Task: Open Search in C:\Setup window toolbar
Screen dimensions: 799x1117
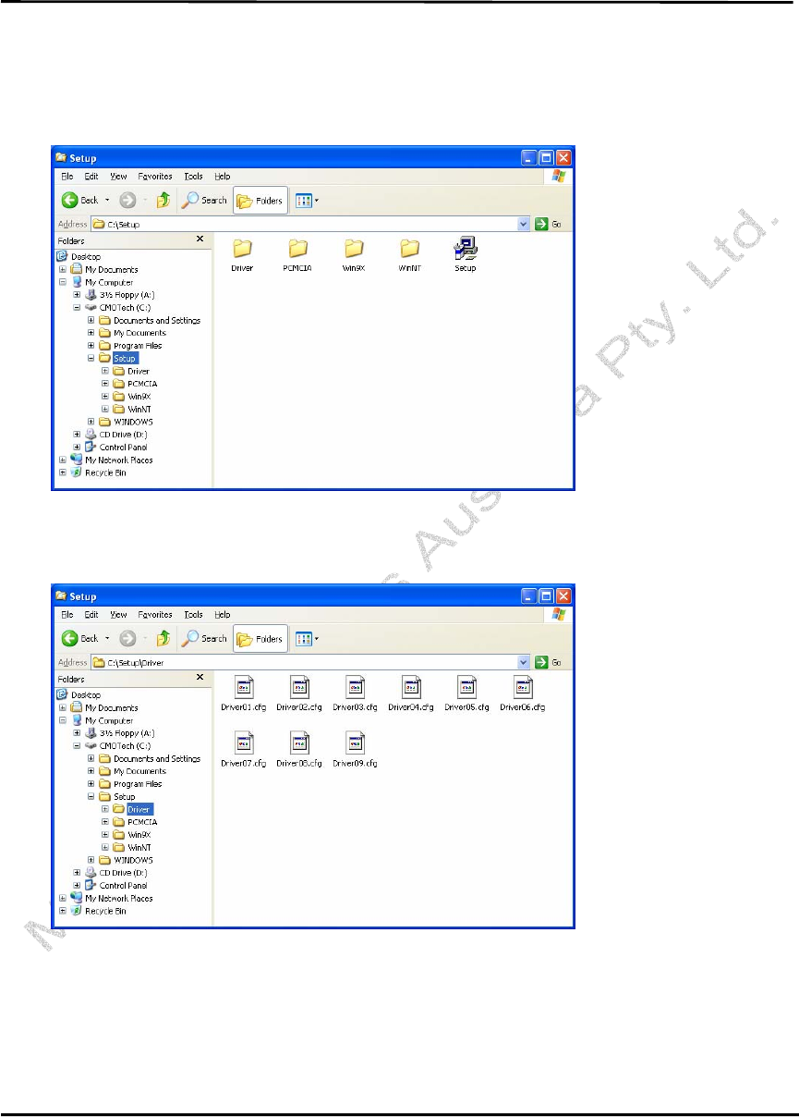Action: click(204, 200)
